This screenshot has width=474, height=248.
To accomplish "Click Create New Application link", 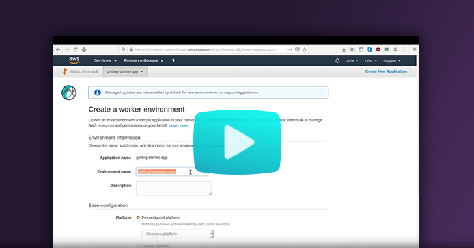I will point(386,71).
